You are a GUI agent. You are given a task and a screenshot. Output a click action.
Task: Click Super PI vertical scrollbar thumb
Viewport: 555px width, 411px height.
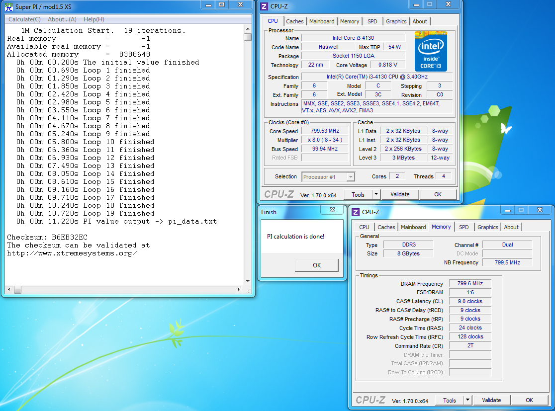pos(248,37)
